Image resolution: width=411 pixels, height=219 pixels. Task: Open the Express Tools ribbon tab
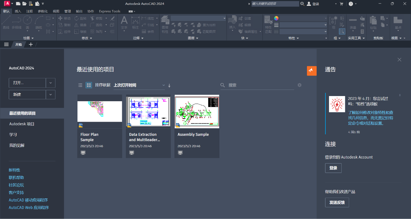(x=110, y=11)
